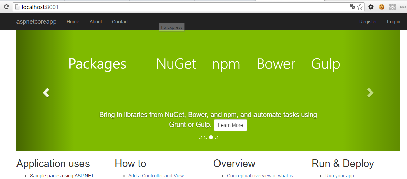This screenshot has width=407, height=179.
Task: Open the translate page icon in address bar
Action: pos(352,7)
